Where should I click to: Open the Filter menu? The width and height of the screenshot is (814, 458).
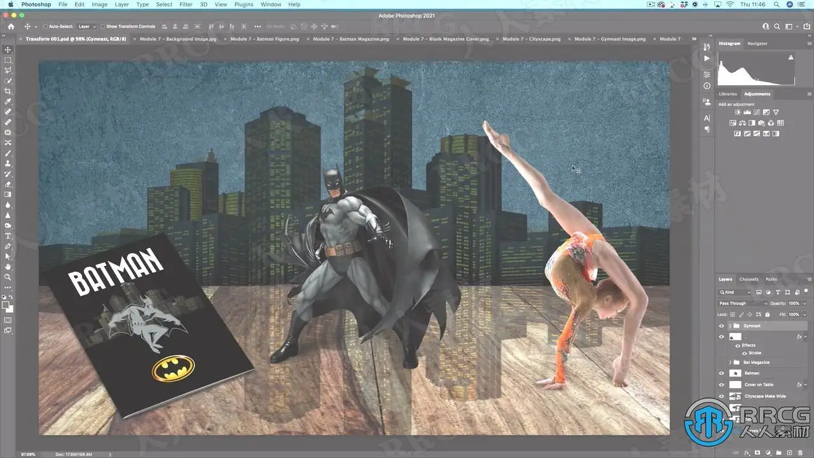point(186,4)
